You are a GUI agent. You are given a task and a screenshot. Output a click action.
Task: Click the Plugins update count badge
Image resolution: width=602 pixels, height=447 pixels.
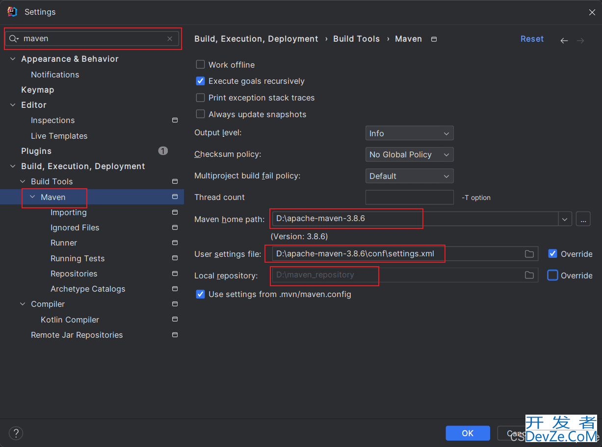[x=163, y=151]
